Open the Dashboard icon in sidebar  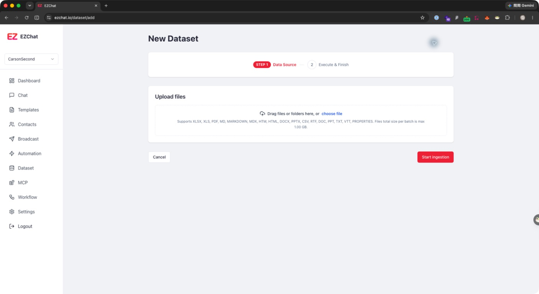12,81
